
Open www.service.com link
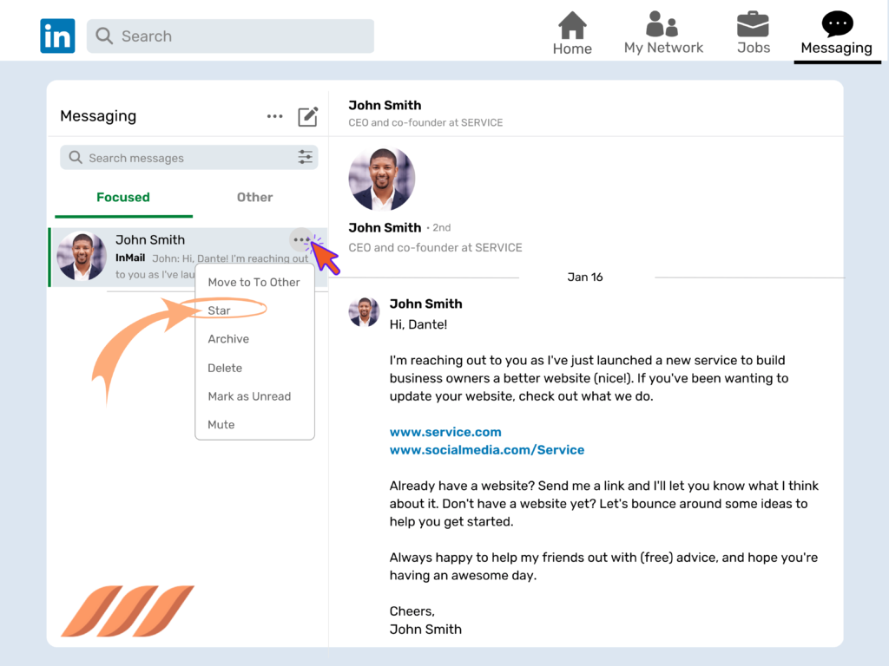[x=445, y=432]
